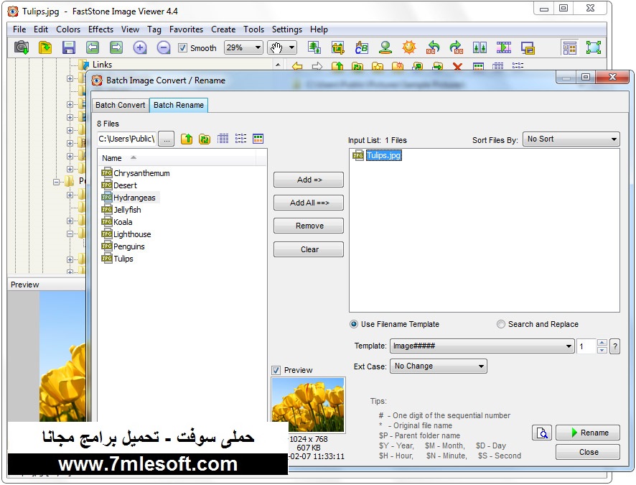This screenshot has height=485, width=636.
Task: Switch file list to details view icon
Action: point(223,139)
